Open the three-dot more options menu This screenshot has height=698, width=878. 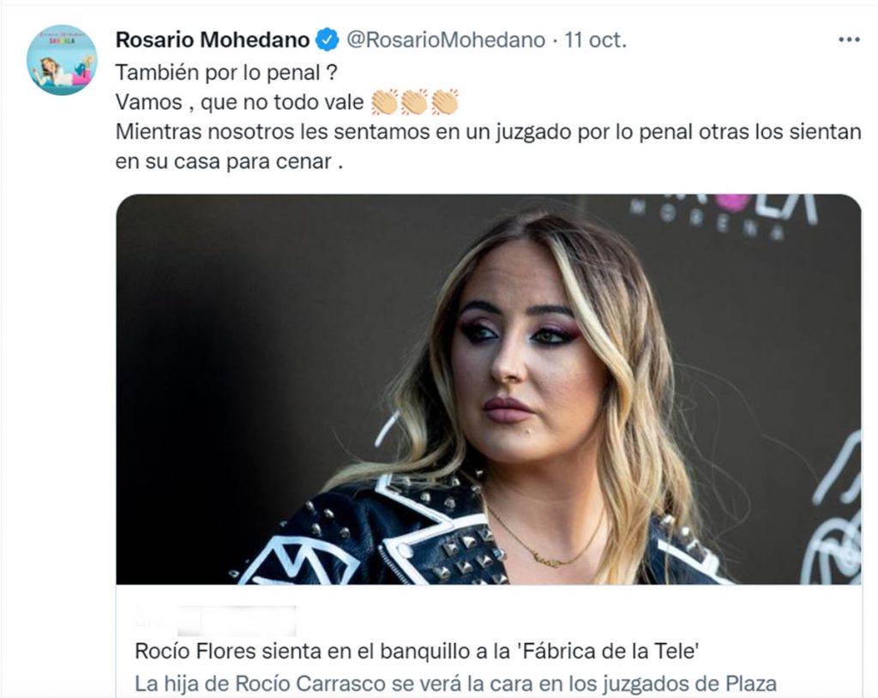849,39
